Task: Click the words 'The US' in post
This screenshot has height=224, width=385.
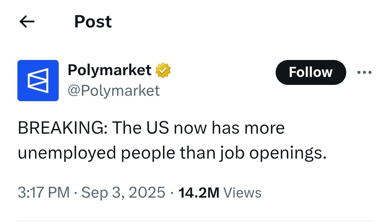Action: [141, 128]
